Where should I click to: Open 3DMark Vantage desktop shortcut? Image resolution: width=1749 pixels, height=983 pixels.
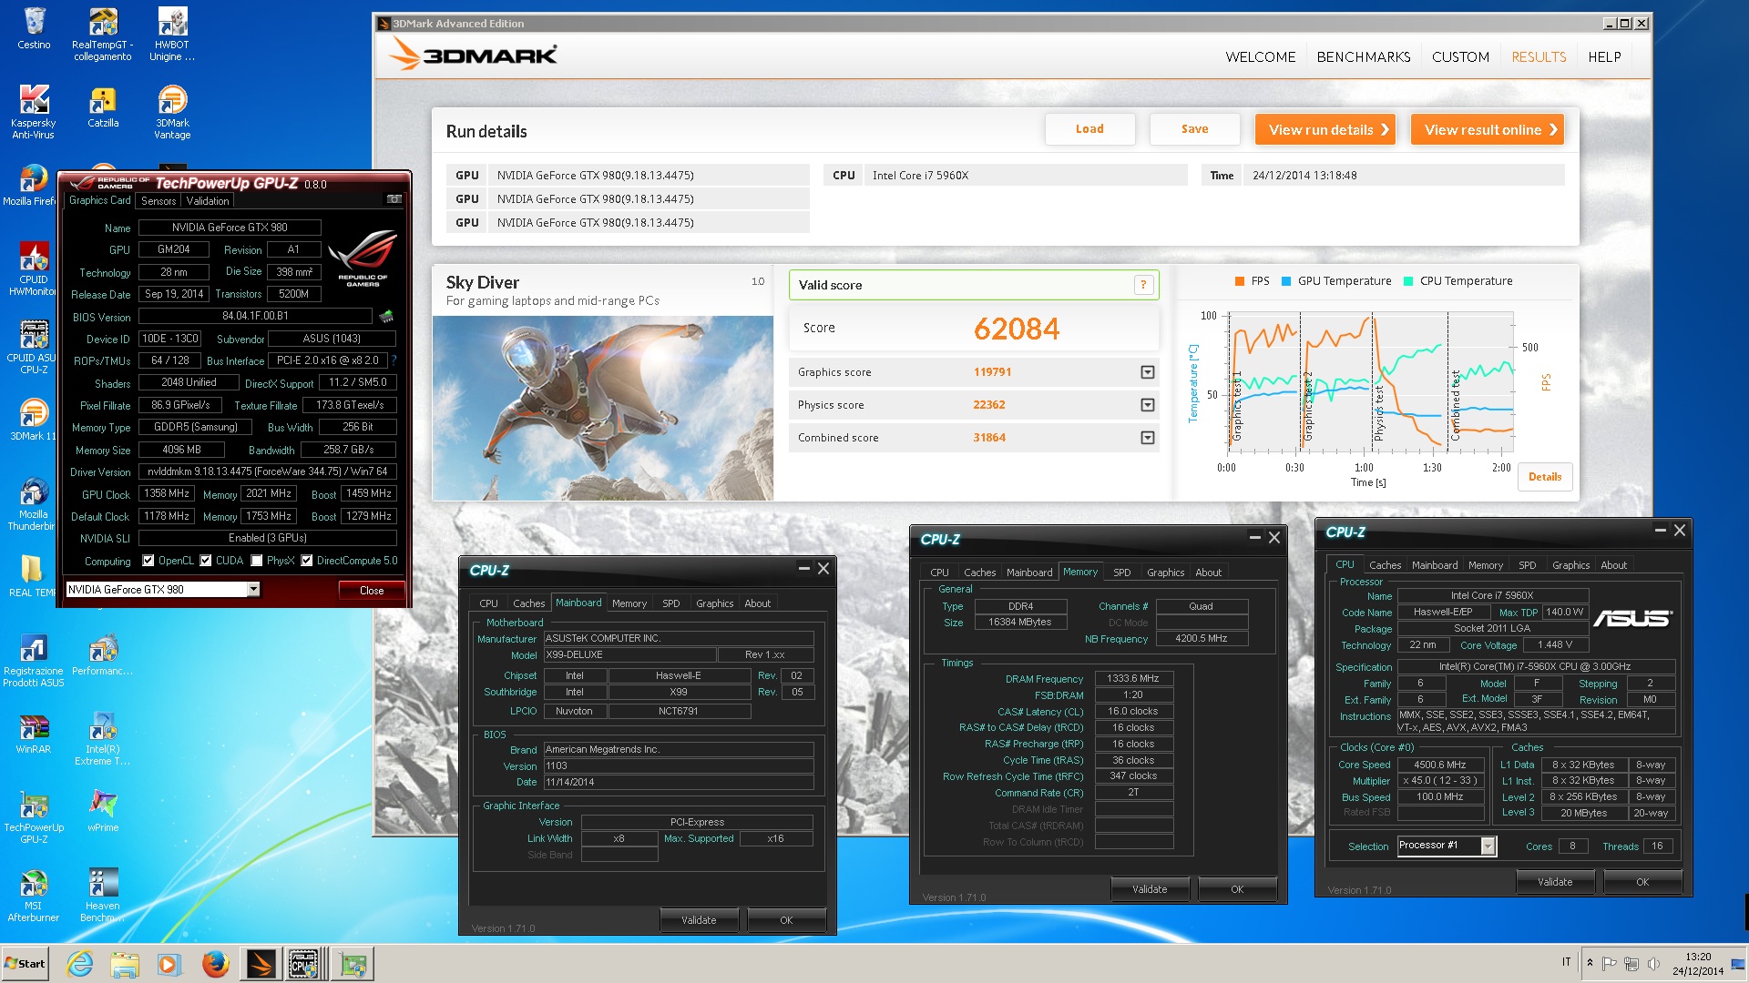tap(172, 112)
